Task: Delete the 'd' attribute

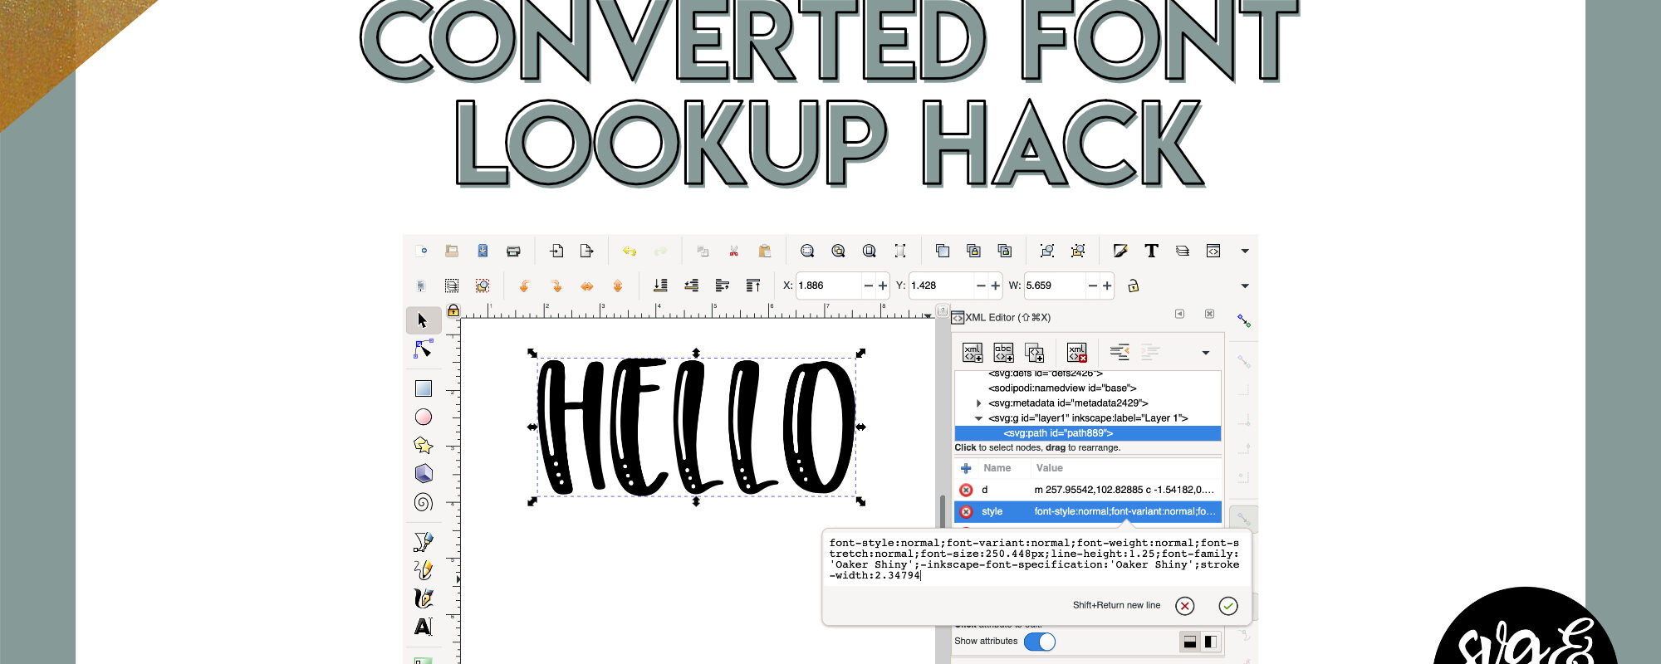Action: 966,490
